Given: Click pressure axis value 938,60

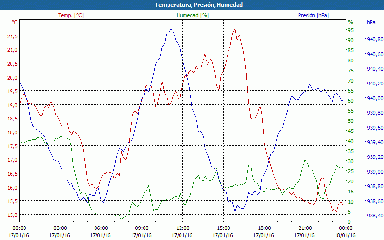Looking at the screenshot, I should [375, 201].
